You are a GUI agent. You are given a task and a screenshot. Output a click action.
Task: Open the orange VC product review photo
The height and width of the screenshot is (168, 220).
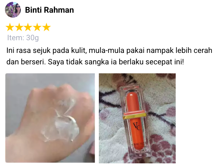click(x=137, y=118)
